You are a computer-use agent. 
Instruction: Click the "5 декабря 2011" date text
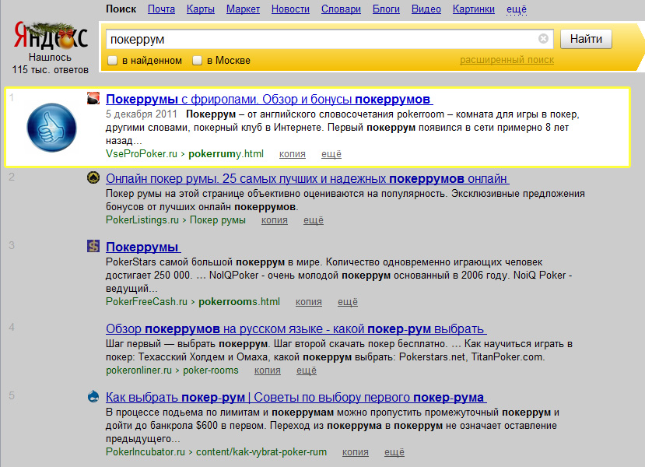click(x=141, y=114)
